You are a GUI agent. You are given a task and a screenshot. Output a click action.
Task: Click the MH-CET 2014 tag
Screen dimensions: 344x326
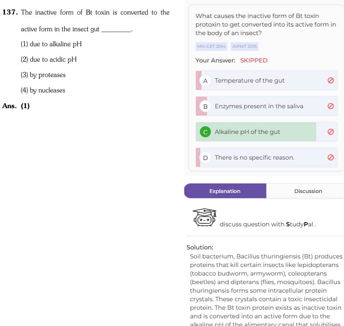(x=211, y=47)
